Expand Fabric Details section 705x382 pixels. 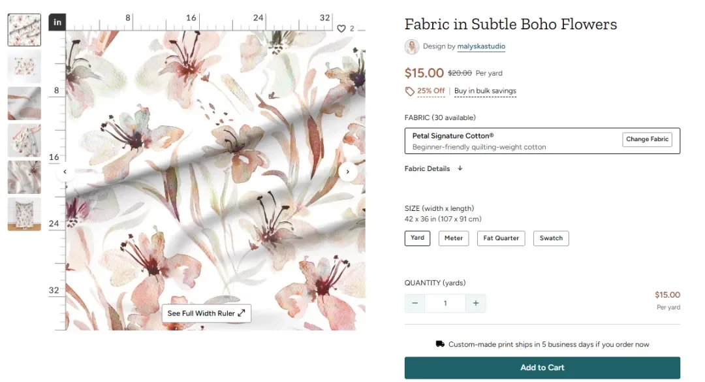(x=434, y=168)
